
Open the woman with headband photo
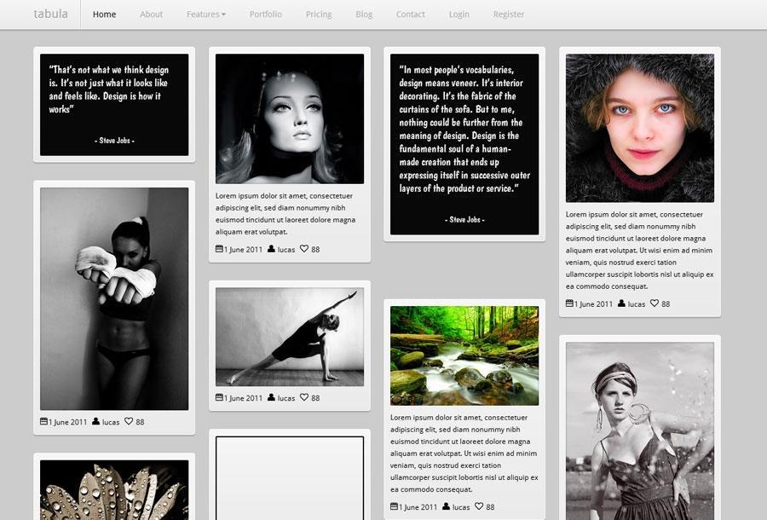tap(640, 431)
